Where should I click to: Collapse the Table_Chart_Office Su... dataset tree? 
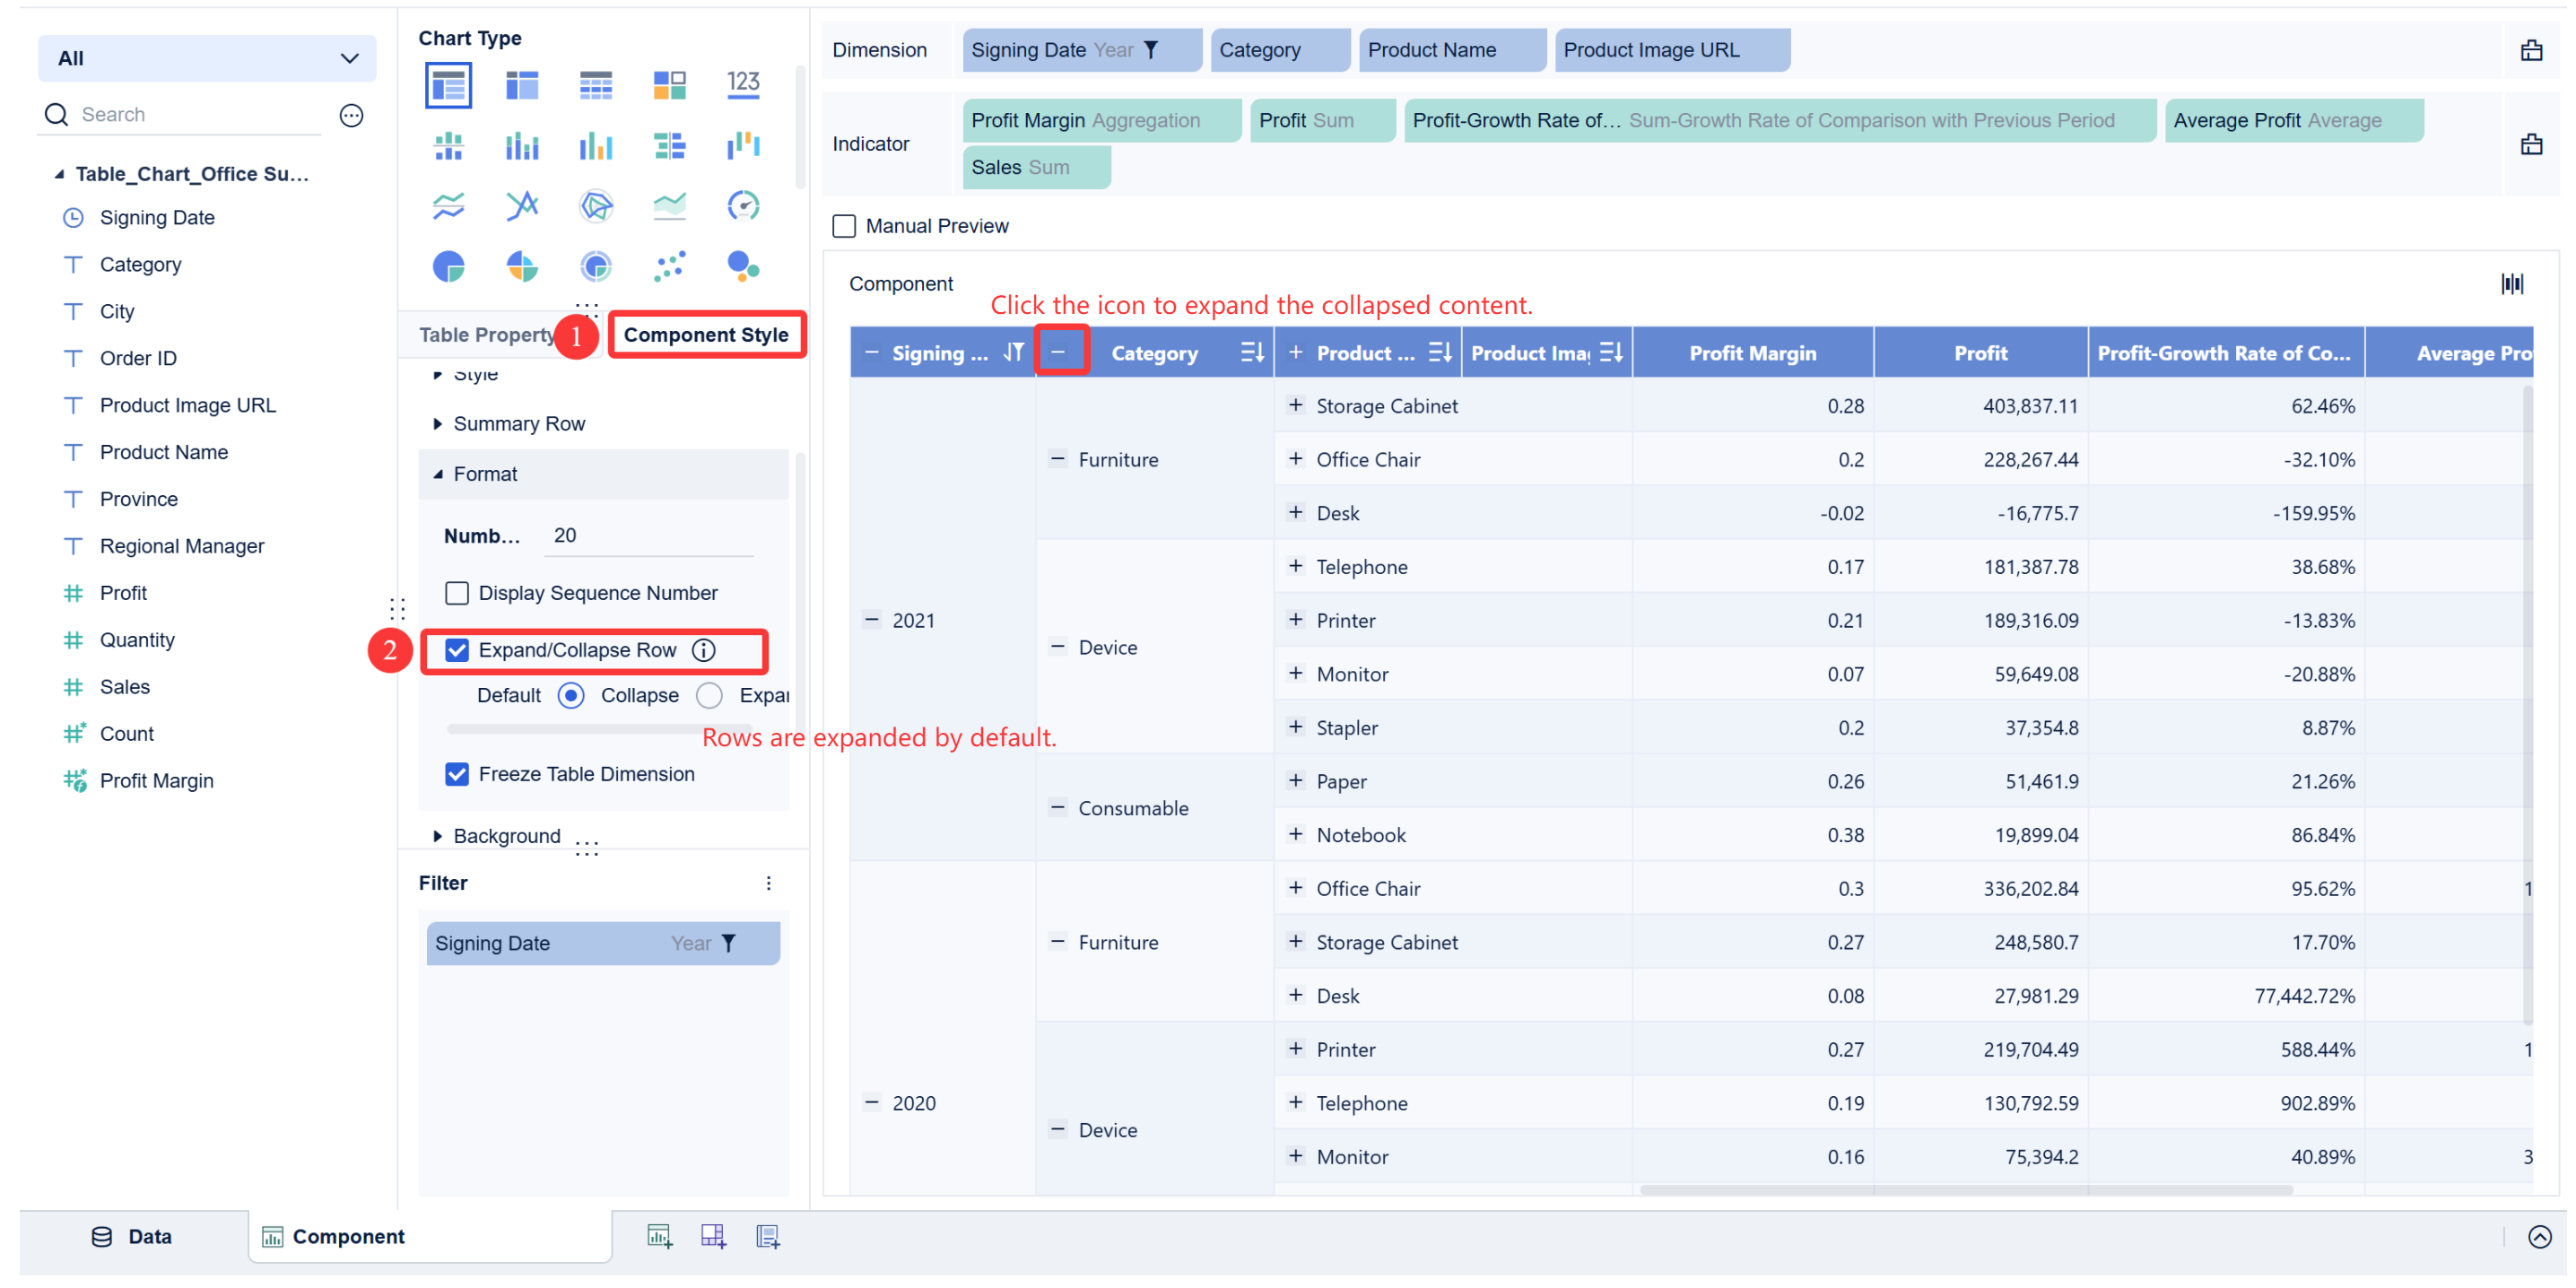(59, 174)
